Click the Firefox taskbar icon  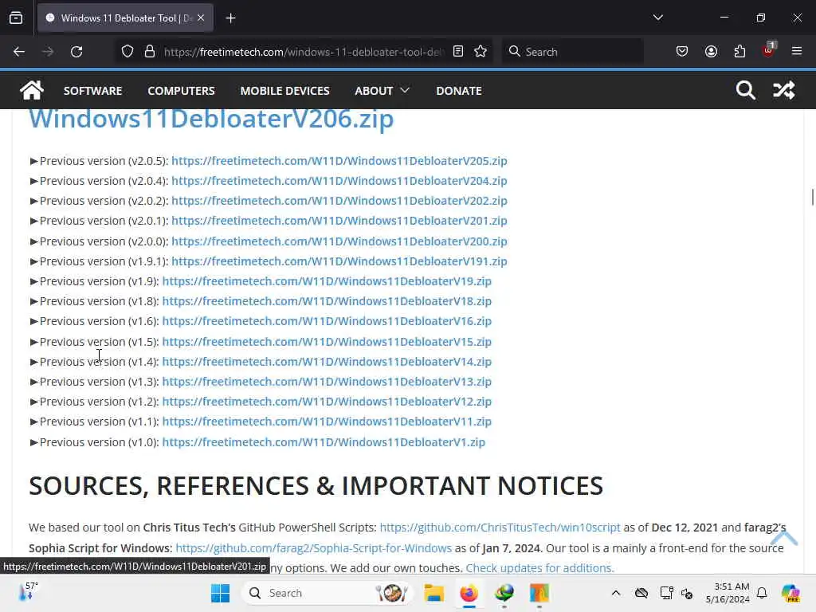pyautogui.click(x=469, y=593)
